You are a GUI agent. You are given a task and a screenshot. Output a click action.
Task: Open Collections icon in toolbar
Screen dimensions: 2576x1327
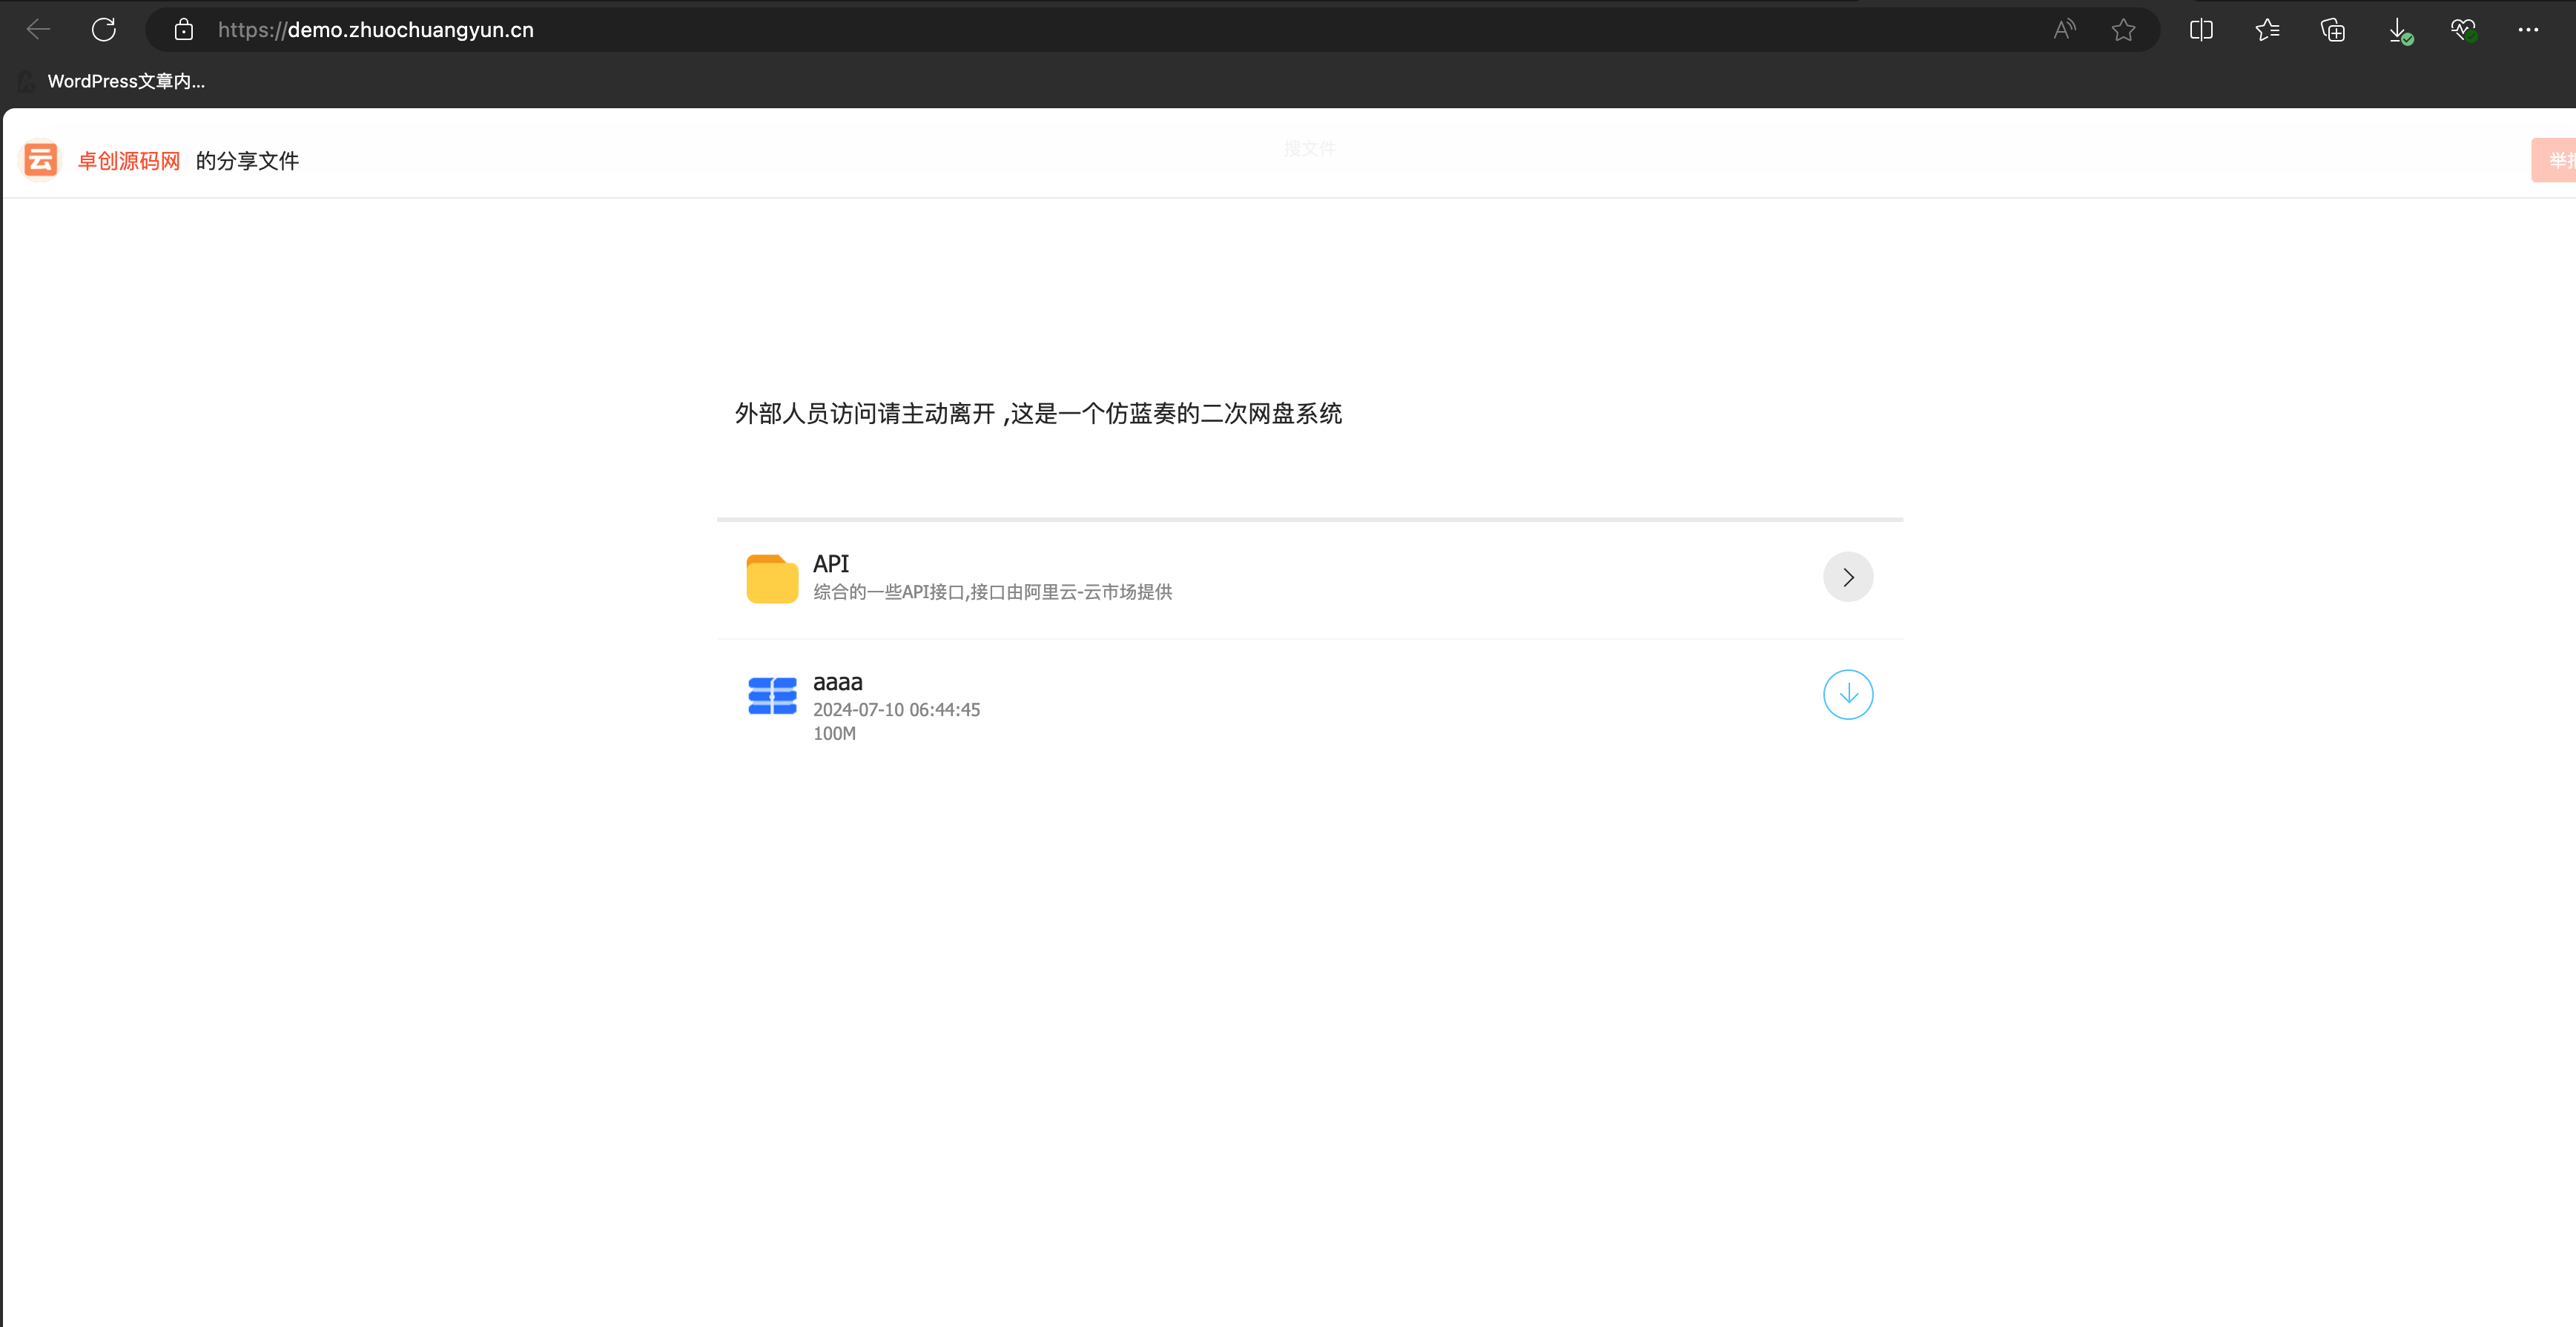tap(2333, 30)
